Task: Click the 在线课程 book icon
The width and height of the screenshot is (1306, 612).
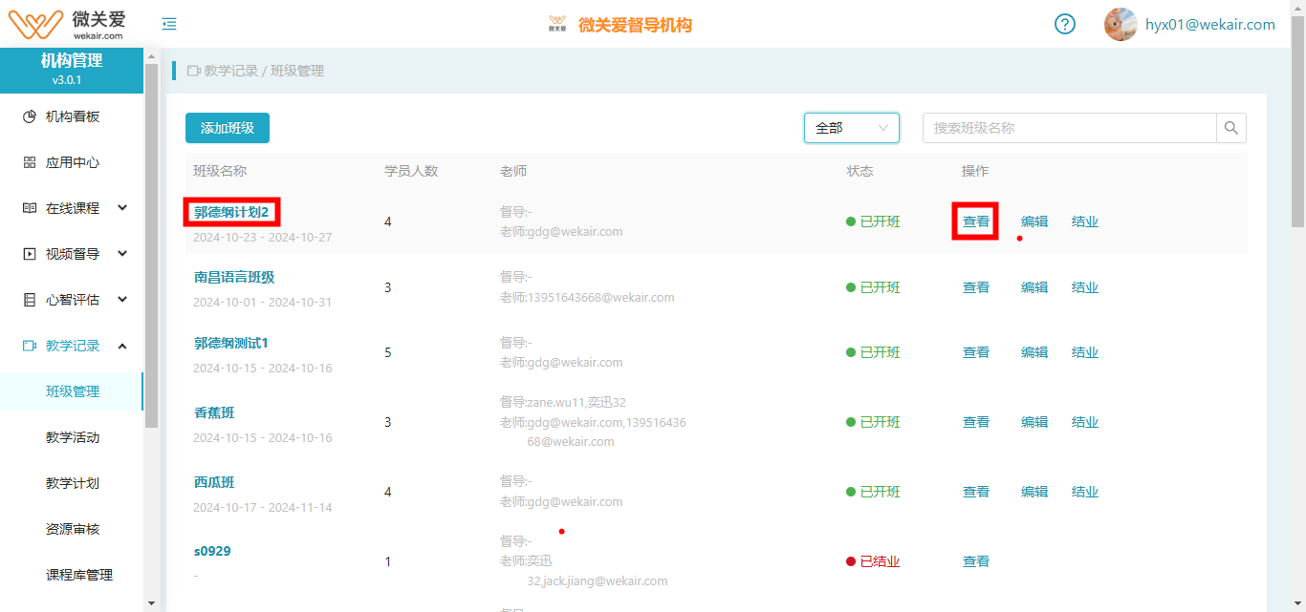Action: tap(30, 208)
